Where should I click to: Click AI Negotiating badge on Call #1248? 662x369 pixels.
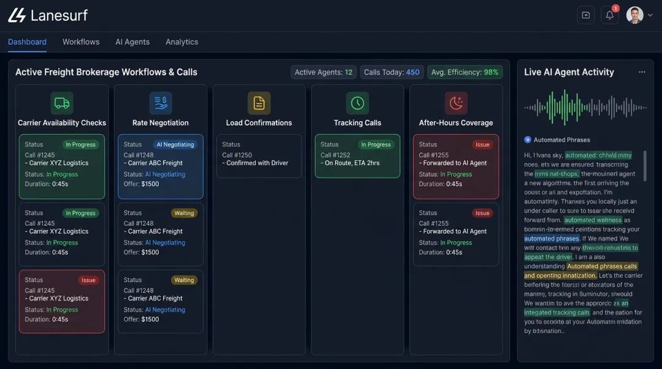(x=175, y=144)
